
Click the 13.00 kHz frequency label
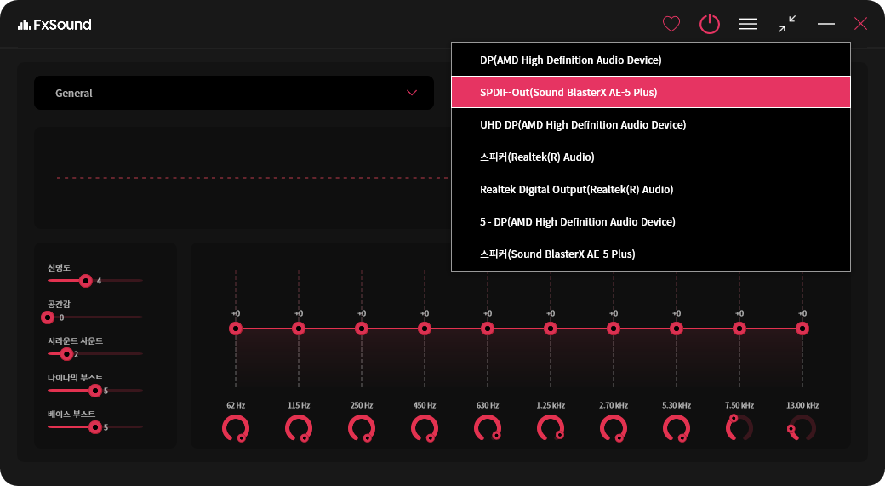802,405
